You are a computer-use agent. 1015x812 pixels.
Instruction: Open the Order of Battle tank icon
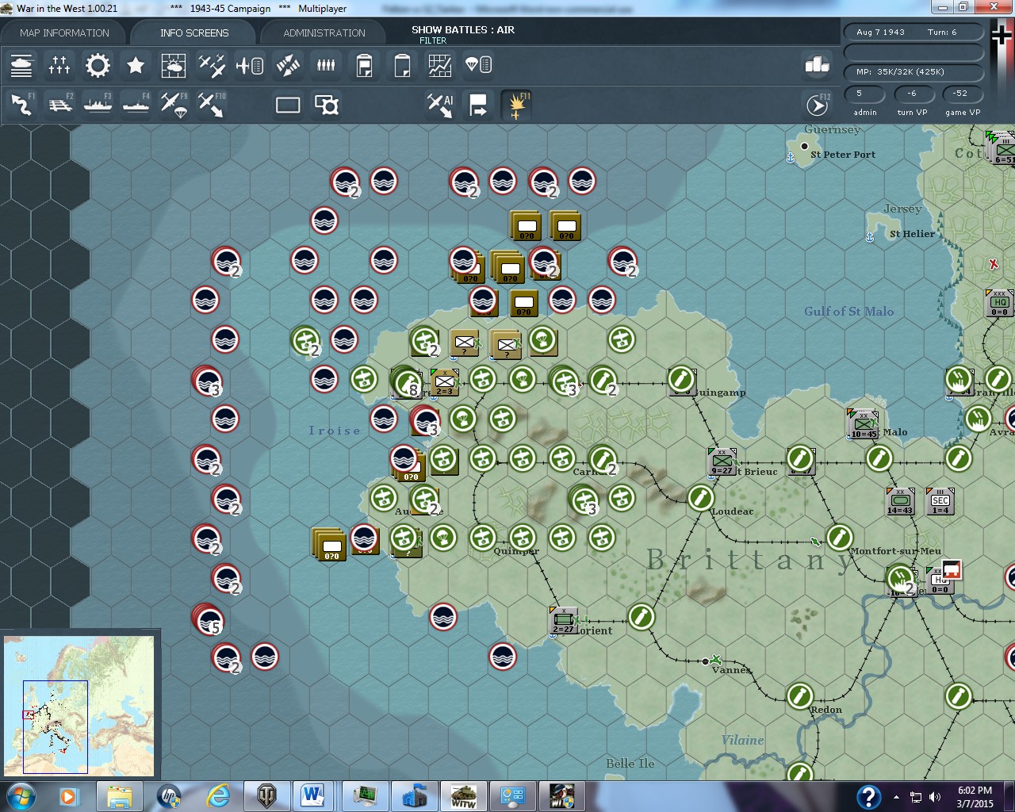pos(21,65)
